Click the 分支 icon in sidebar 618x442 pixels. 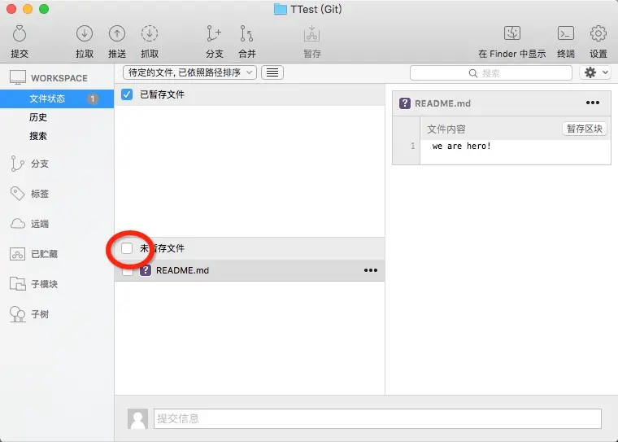[17, 164]
